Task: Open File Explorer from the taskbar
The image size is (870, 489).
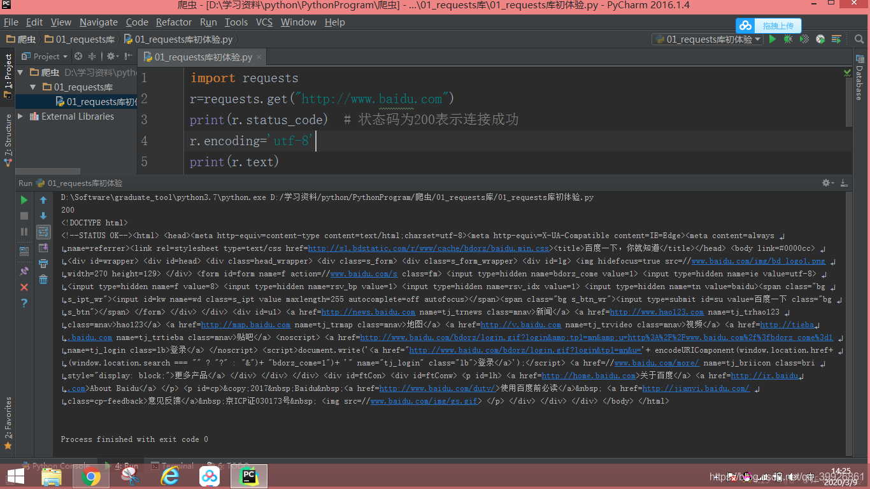Action: pyautogui.click(x=52, y=476)
